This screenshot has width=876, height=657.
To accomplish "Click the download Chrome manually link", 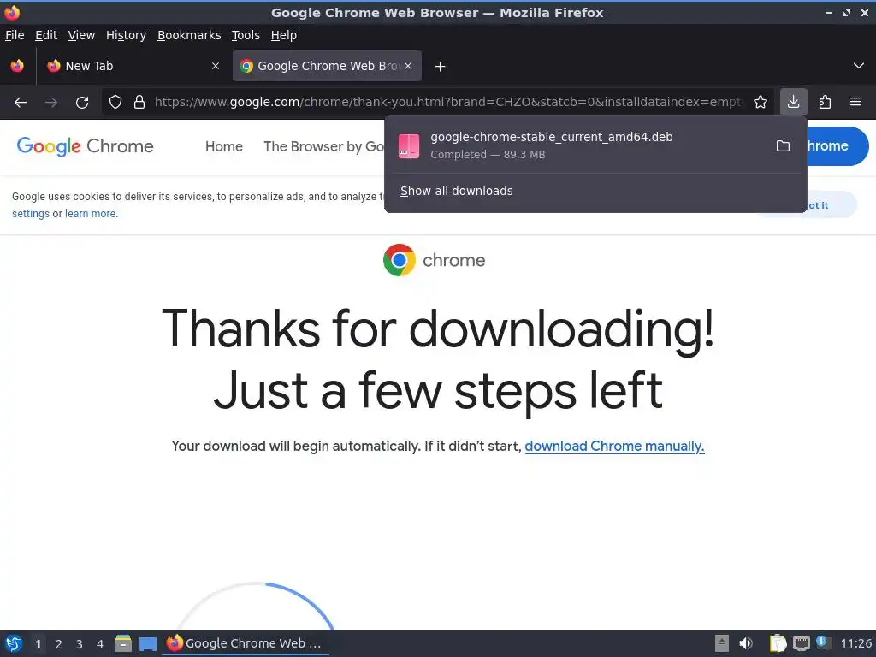I will 614,447.
